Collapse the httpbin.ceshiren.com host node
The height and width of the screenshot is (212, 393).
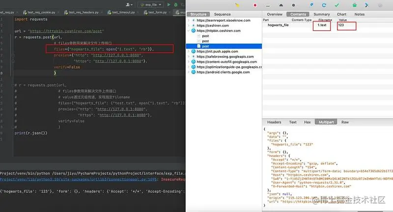tap(189, 30)
